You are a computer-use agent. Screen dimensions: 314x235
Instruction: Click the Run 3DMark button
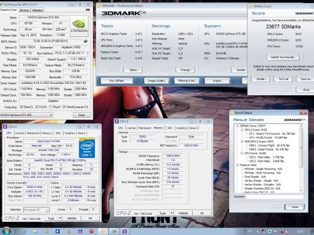117,81
